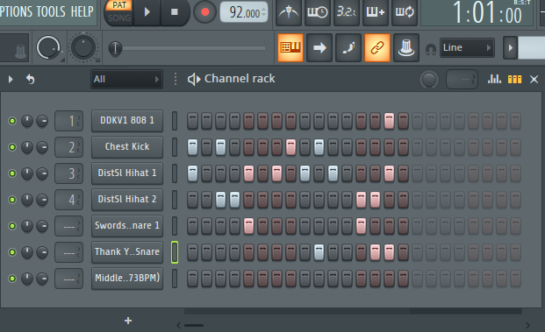The width and height of the screenshot is (545, 332).
Task: Click the main pitch knob
Action: point(83,47)
